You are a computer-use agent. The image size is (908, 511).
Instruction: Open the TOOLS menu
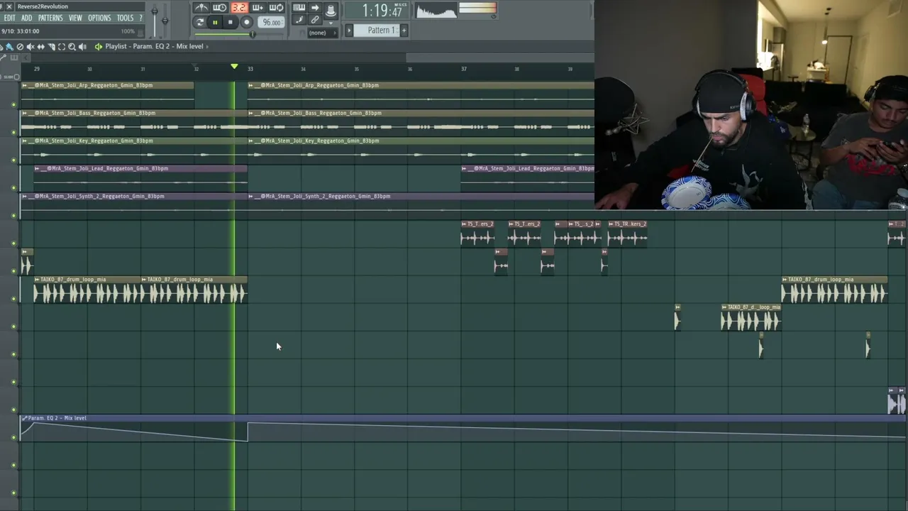(125, 18)
